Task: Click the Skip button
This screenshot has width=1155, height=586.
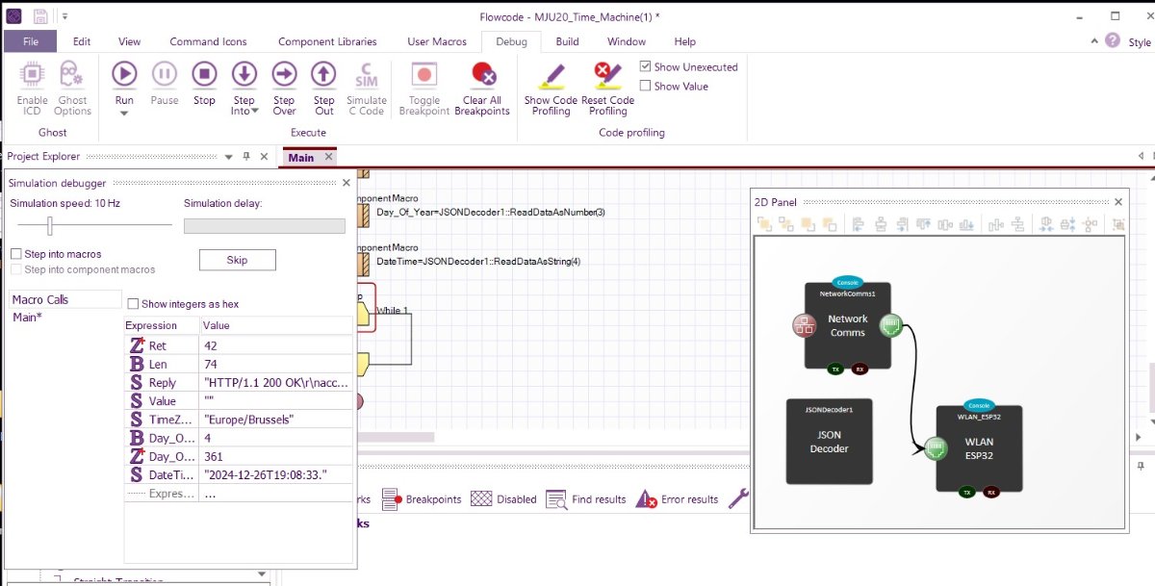Action: tap(237, 260)
